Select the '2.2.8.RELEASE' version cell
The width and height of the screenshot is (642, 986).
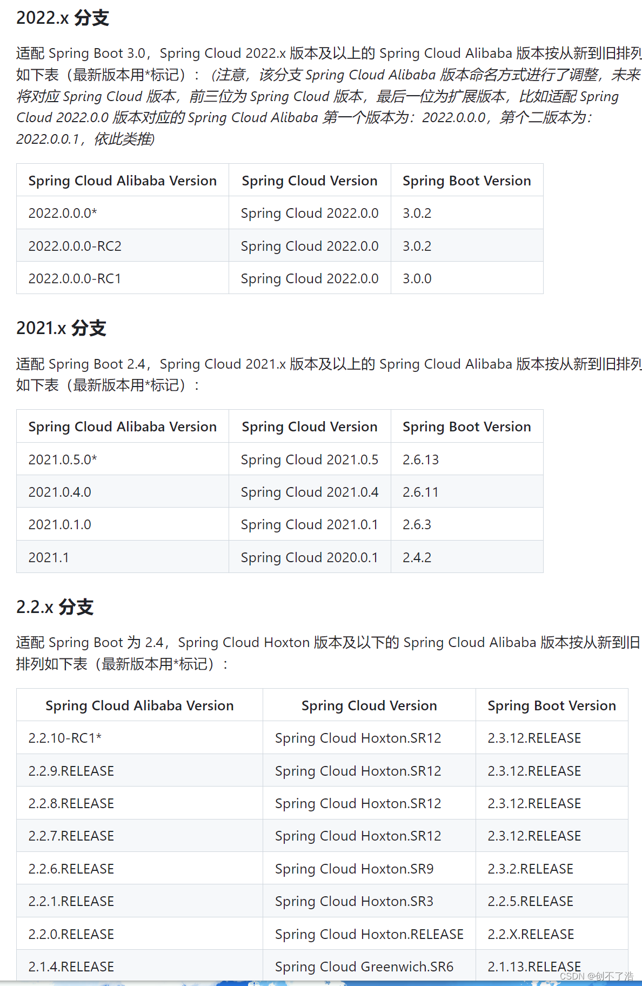click(139, 803)
